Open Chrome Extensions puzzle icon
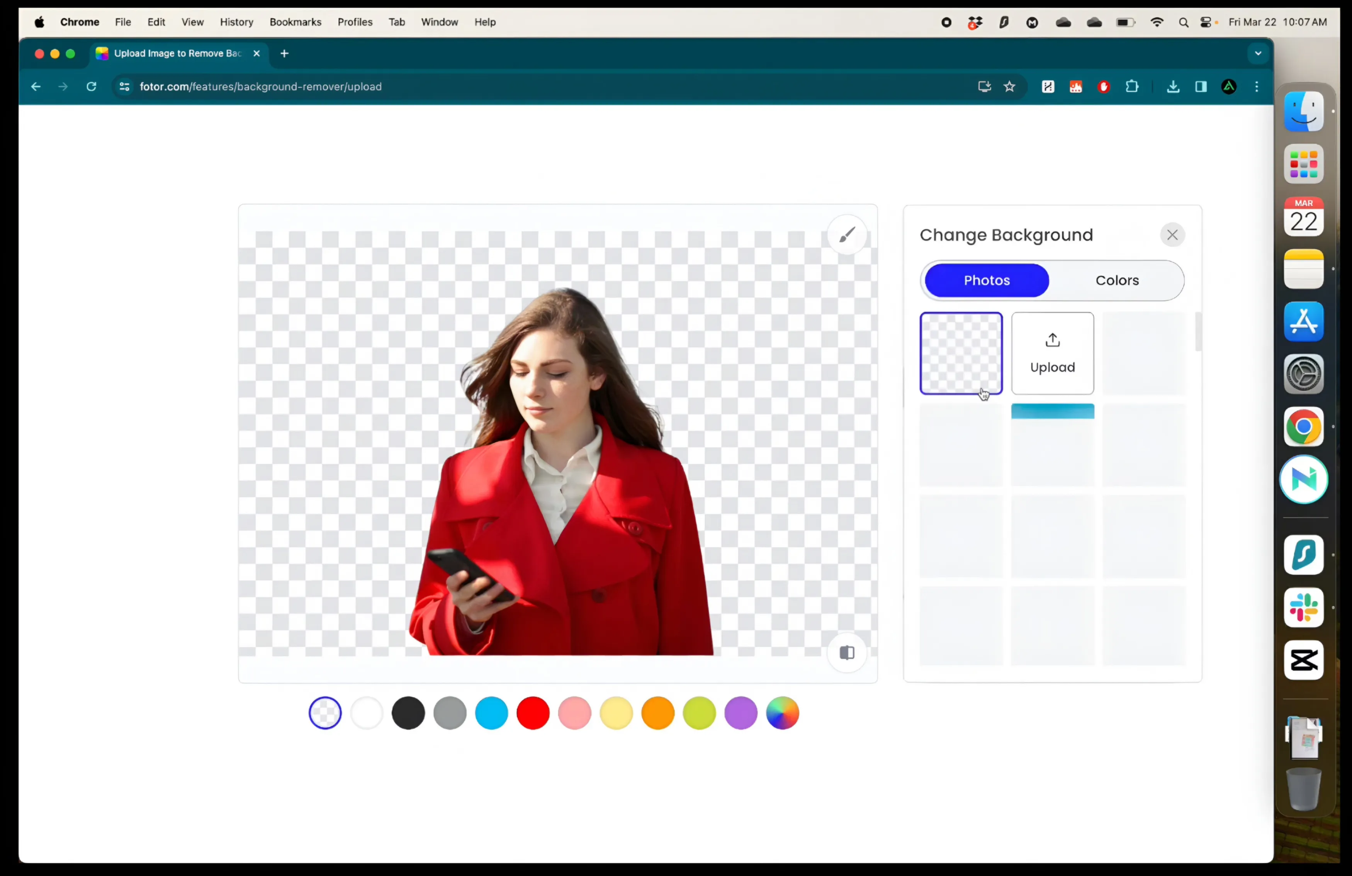The height and width of the screenshot is (876, 1352). click(1131, 87)
